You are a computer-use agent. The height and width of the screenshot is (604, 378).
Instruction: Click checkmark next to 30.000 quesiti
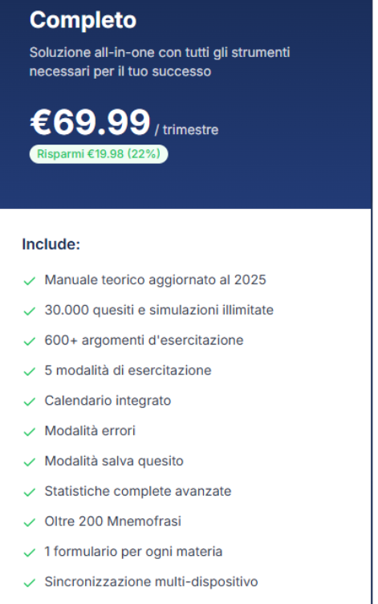point(29,312)
